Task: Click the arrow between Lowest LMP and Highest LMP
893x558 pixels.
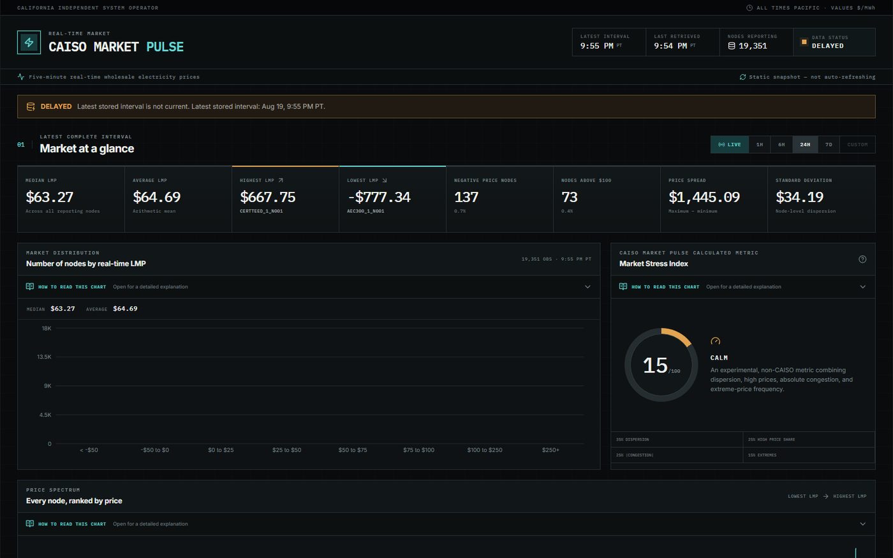Action: coord(825,496)
